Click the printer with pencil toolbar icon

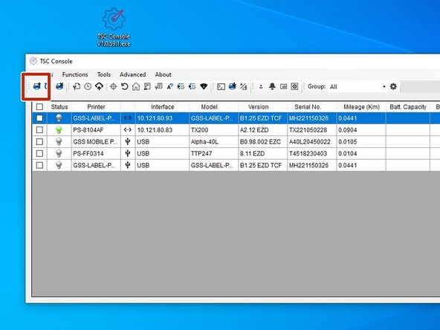point(59,86)
